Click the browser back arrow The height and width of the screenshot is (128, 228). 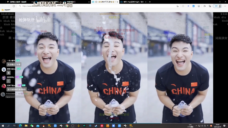pyautogui.click(x=3, y=6)
